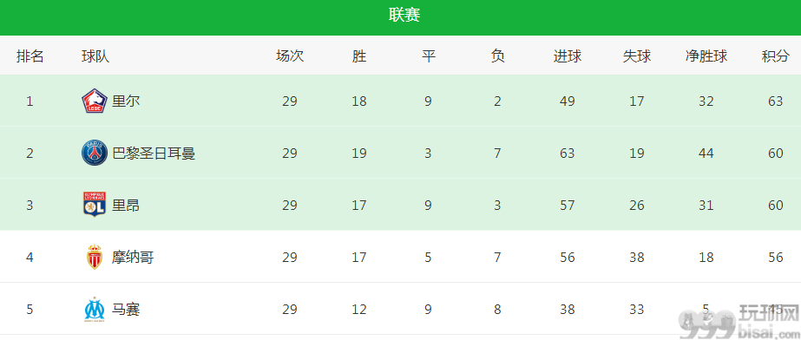Open the 马赛 team link
Image resolution: width=801 pixels, height=340 pixels.
click(x=126, y=310)
